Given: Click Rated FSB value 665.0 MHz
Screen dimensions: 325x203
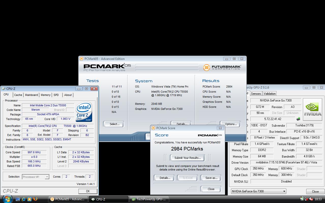Looking at the screenshot, I should point(34,166).
